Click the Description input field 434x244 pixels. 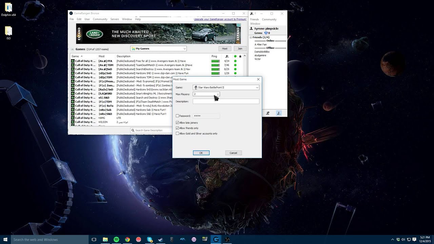pyautogui.click(x=226, y=101)
